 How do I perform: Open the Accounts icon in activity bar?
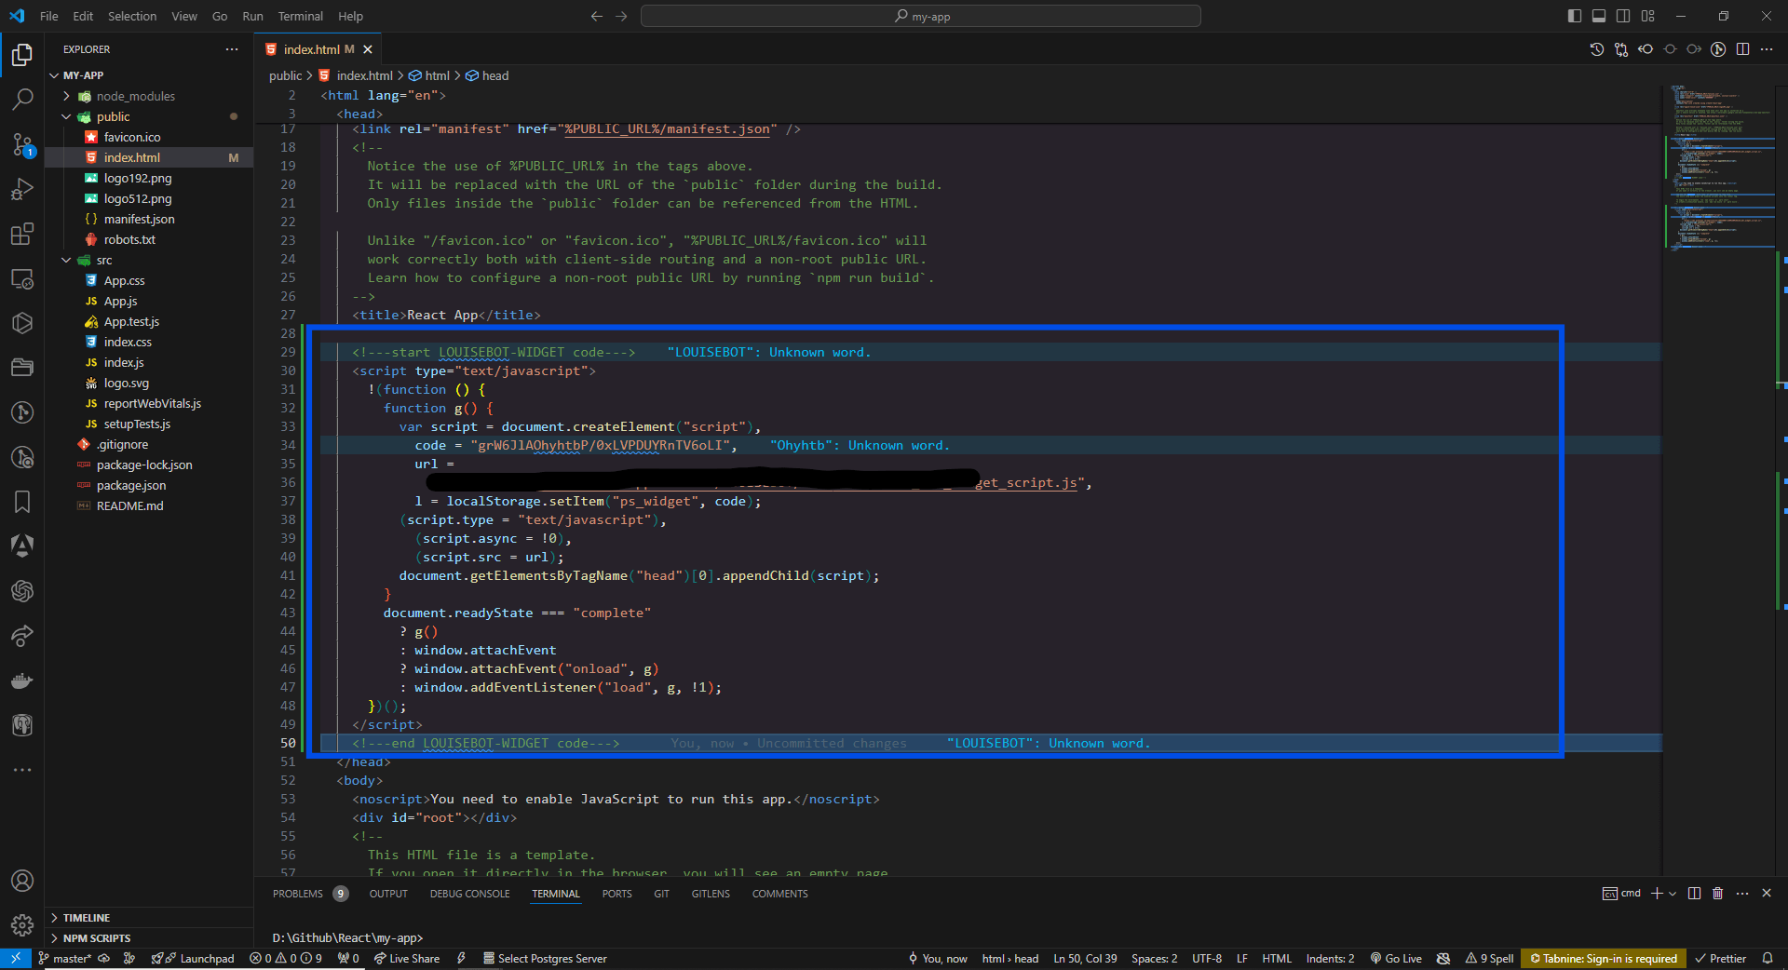point(22,881)
